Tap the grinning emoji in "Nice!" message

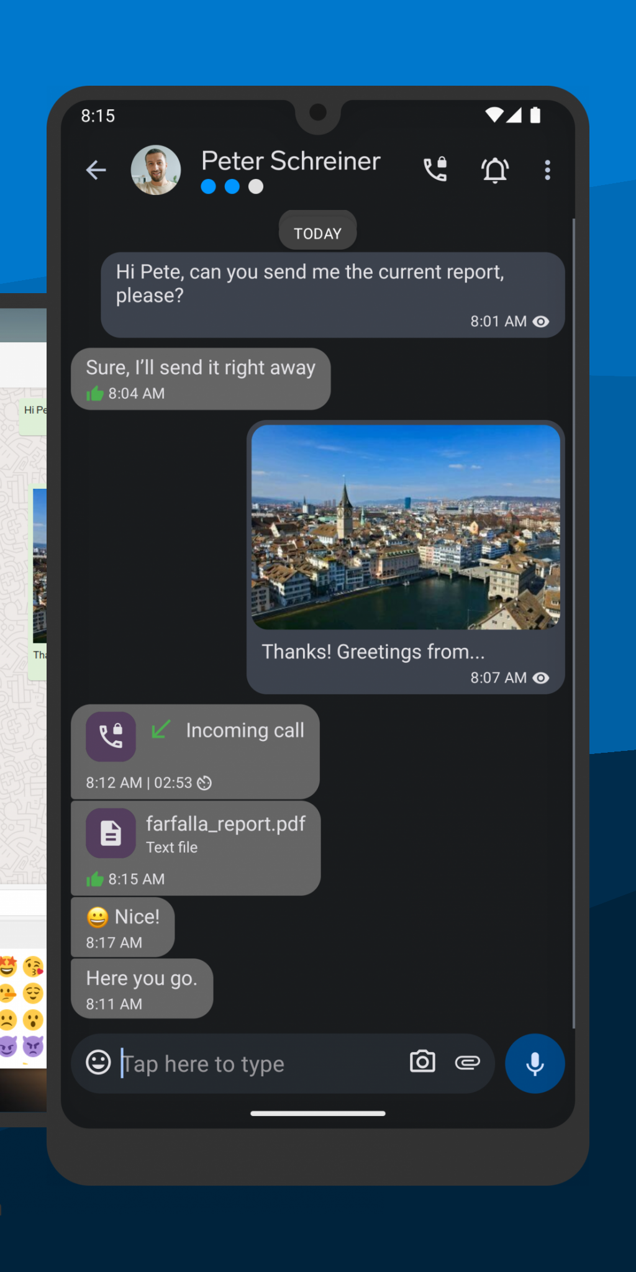98,917
